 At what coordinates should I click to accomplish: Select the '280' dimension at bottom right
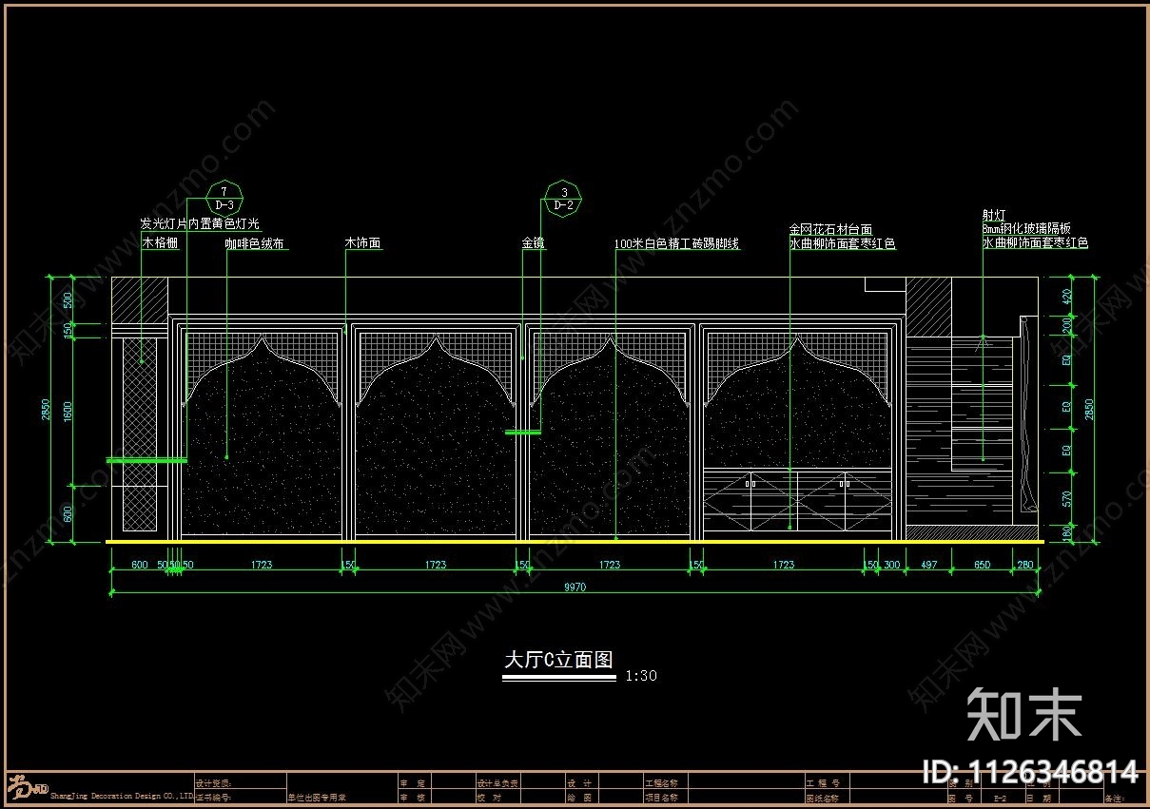pos(1025,565)
